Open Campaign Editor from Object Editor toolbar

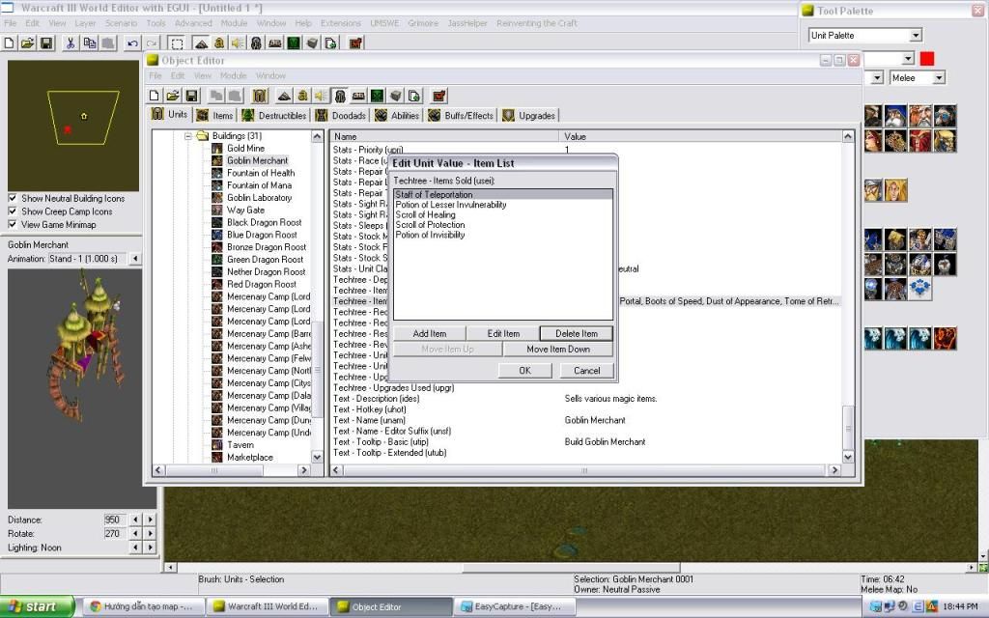pyautogui.click(x=358, y=96)
